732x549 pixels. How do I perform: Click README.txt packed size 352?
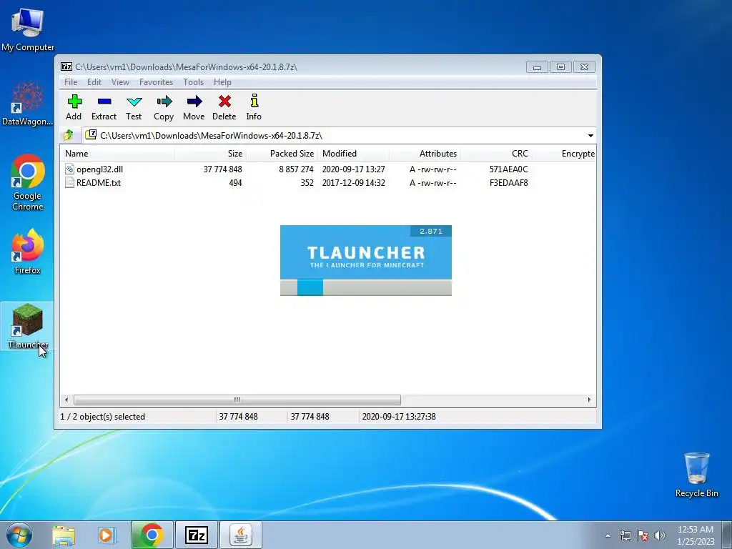307,182
